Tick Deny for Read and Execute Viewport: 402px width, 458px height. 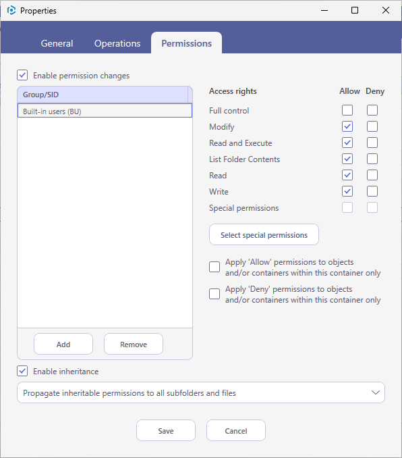point(372,143)
